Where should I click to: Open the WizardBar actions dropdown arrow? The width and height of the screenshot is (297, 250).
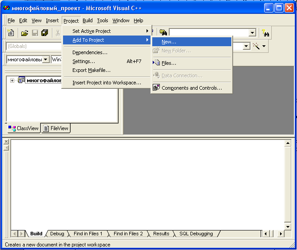coord(264,46)
